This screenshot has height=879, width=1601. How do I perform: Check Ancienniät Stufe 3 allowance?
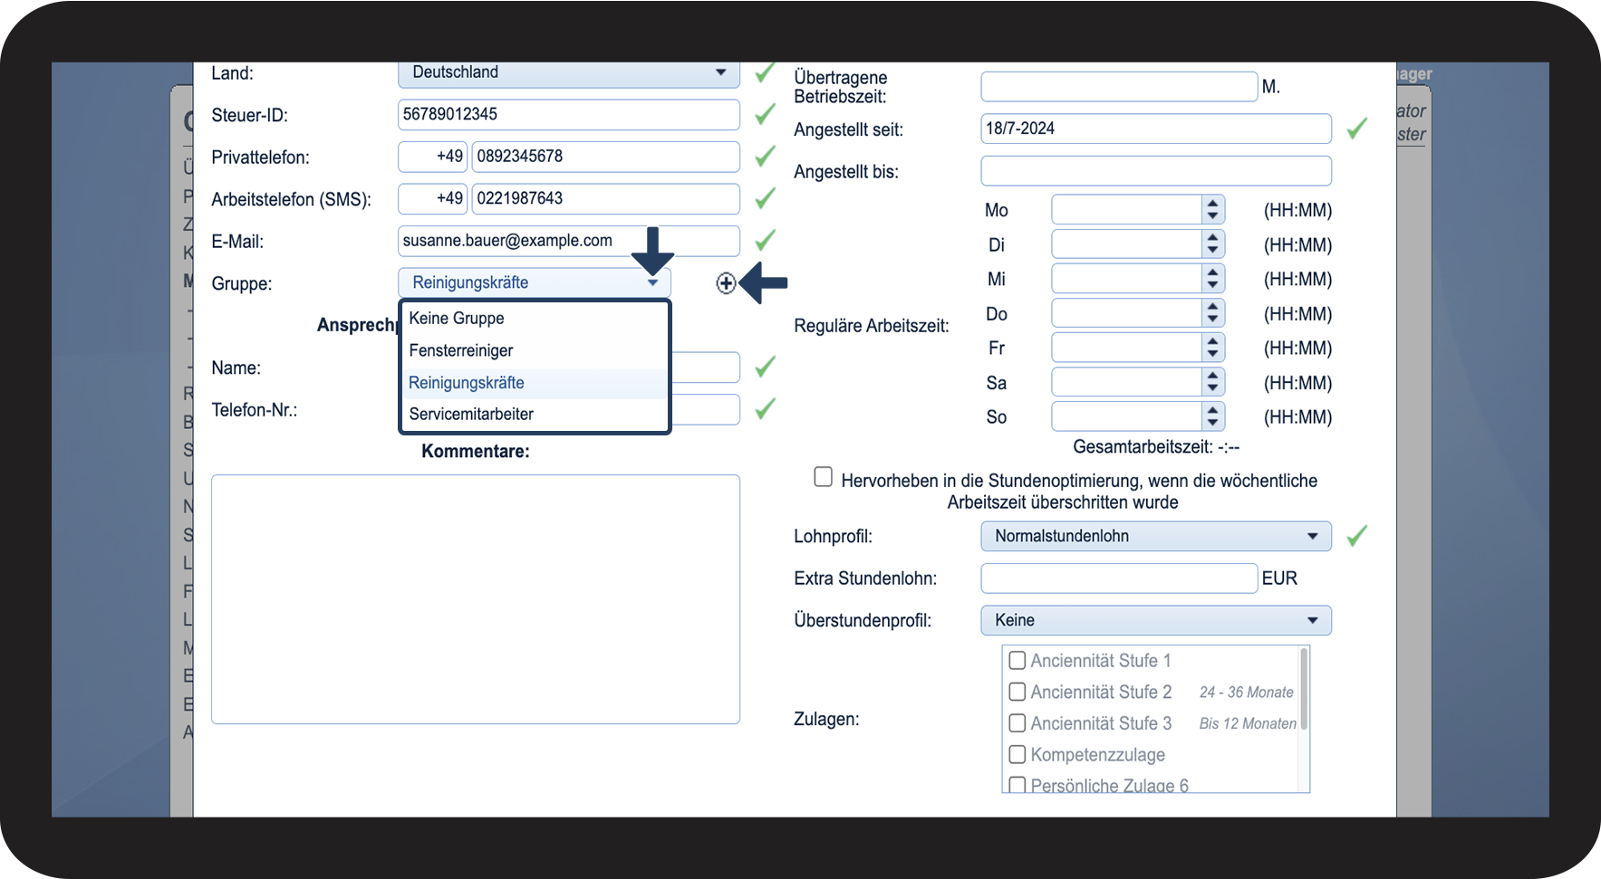tap(1018, 723)
